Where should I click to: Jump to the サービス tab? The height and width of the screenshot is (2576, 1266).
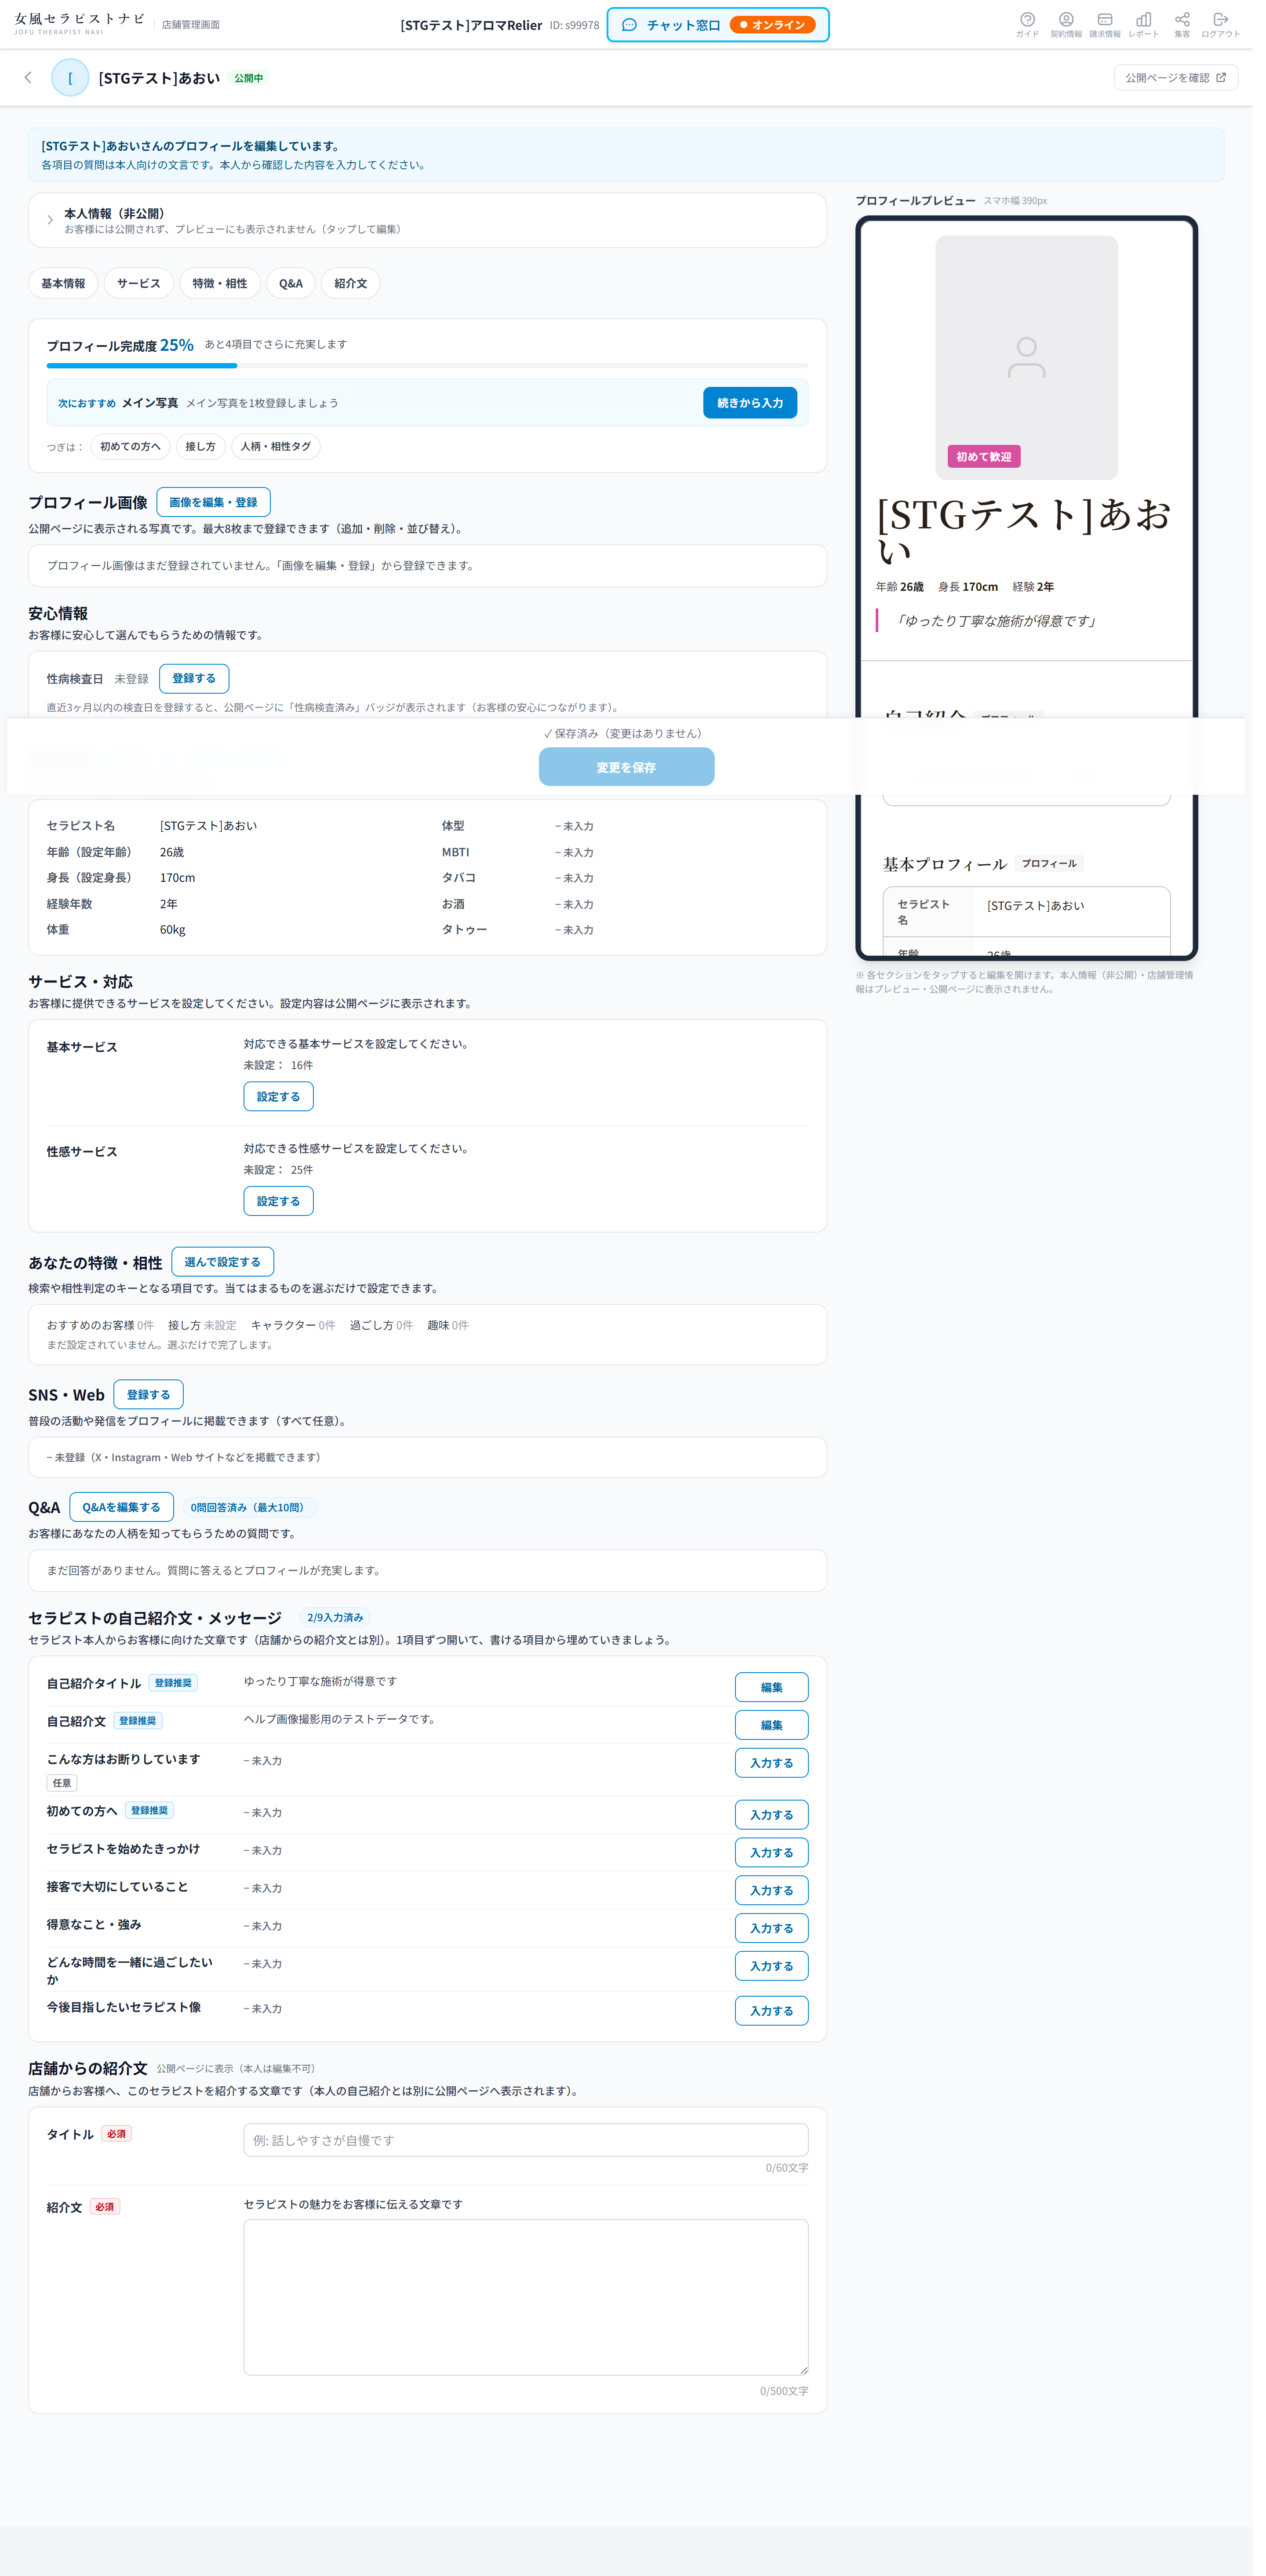pyautogui.click(x=138, y=283)
